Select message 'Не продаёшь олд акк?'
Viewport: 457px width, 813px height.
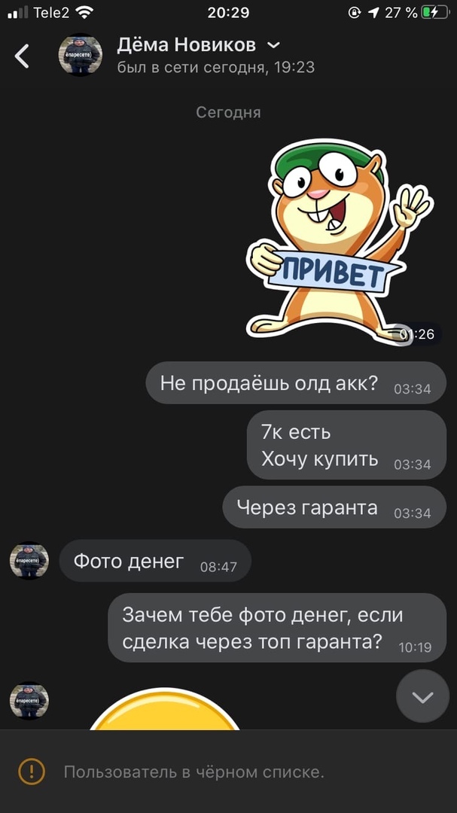(296, 384)
